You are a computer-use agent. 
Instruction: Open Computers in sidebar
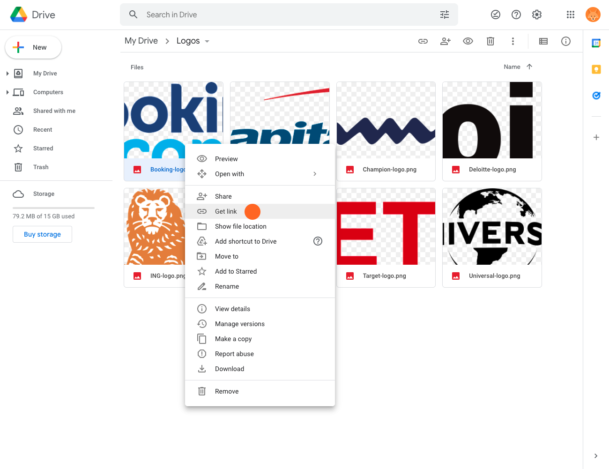48,92
